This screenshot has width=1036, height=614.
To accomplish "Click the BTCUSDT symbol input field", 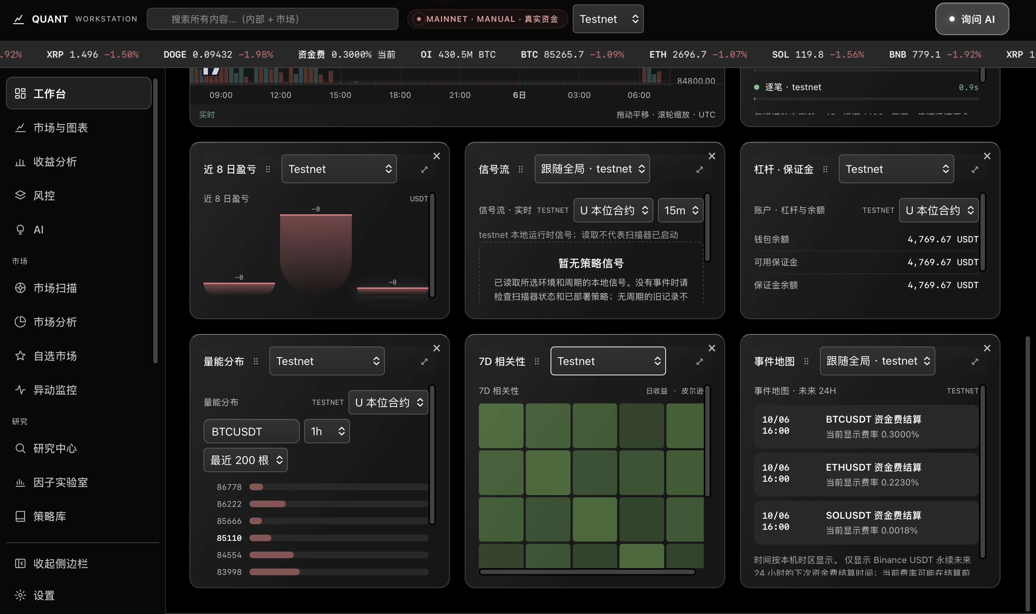I will [251, 431].
